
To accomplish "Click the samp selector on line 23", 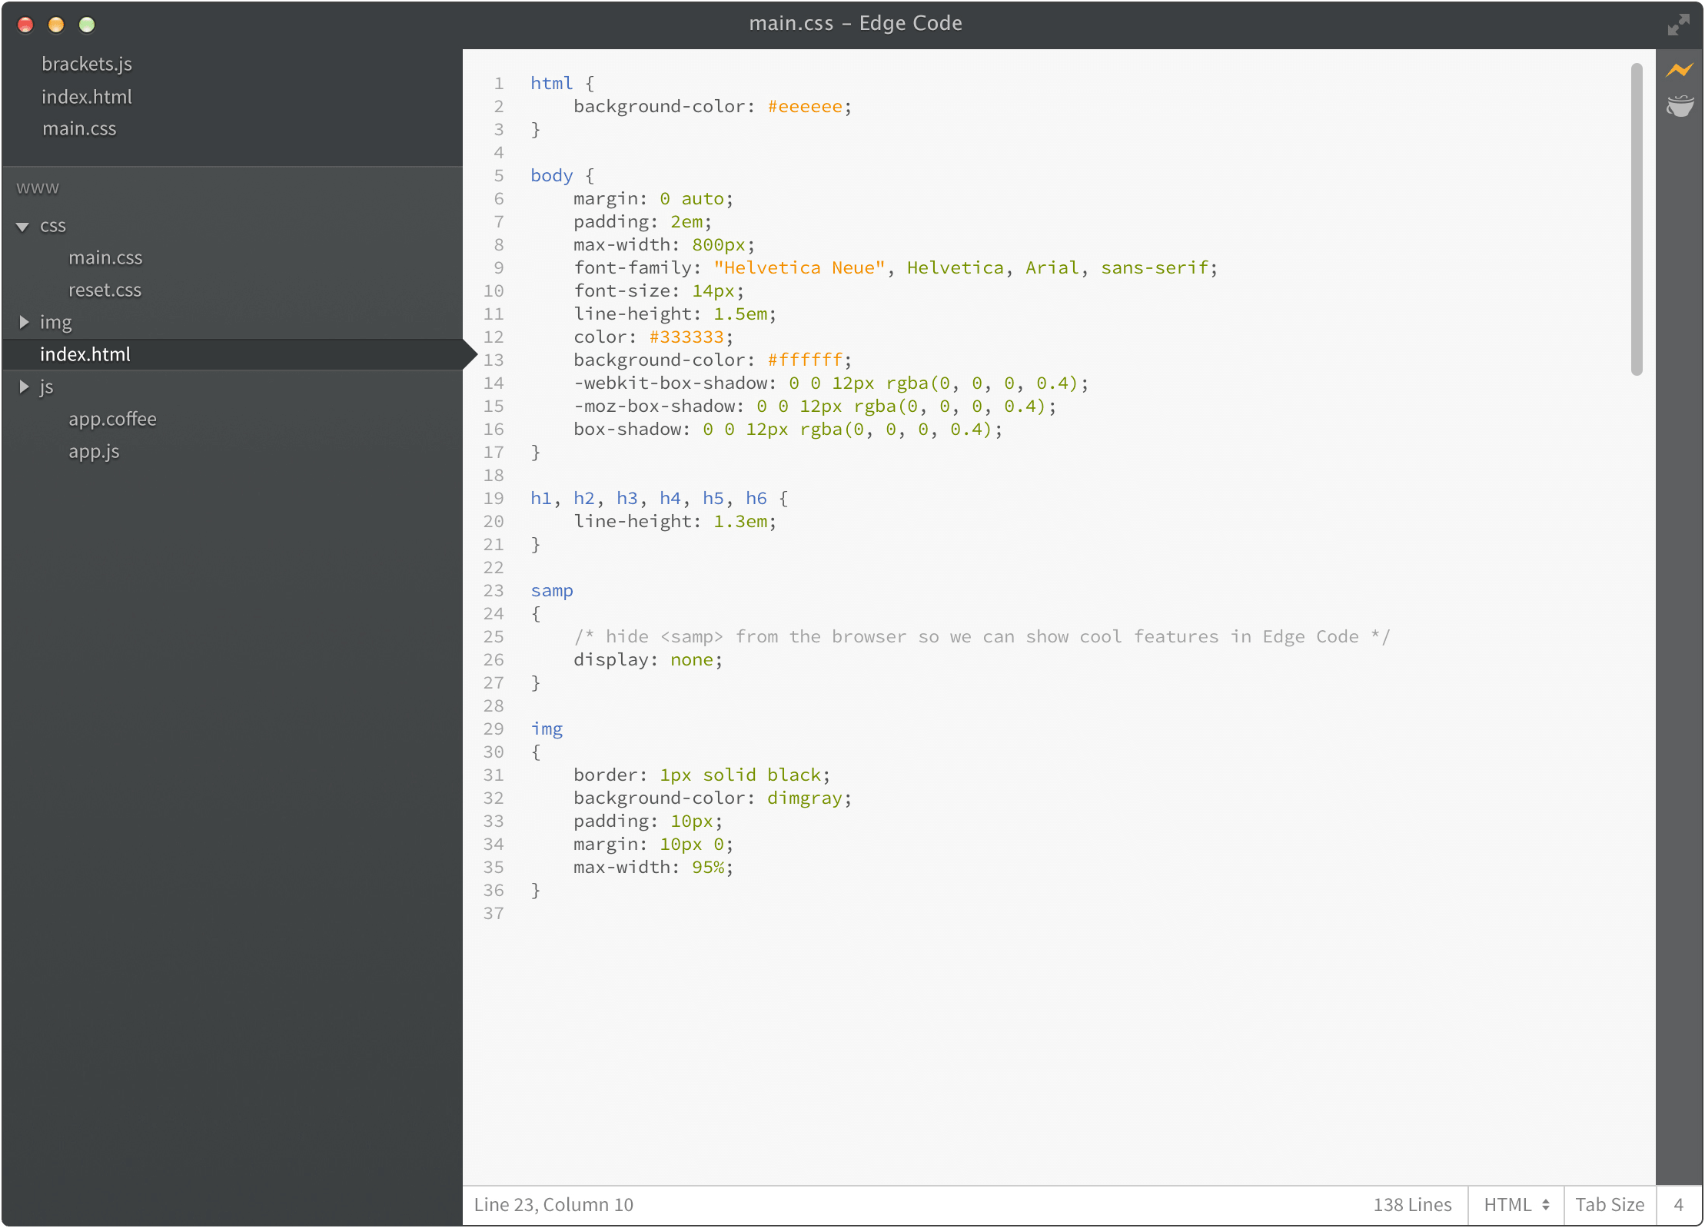I will (550, 590).
